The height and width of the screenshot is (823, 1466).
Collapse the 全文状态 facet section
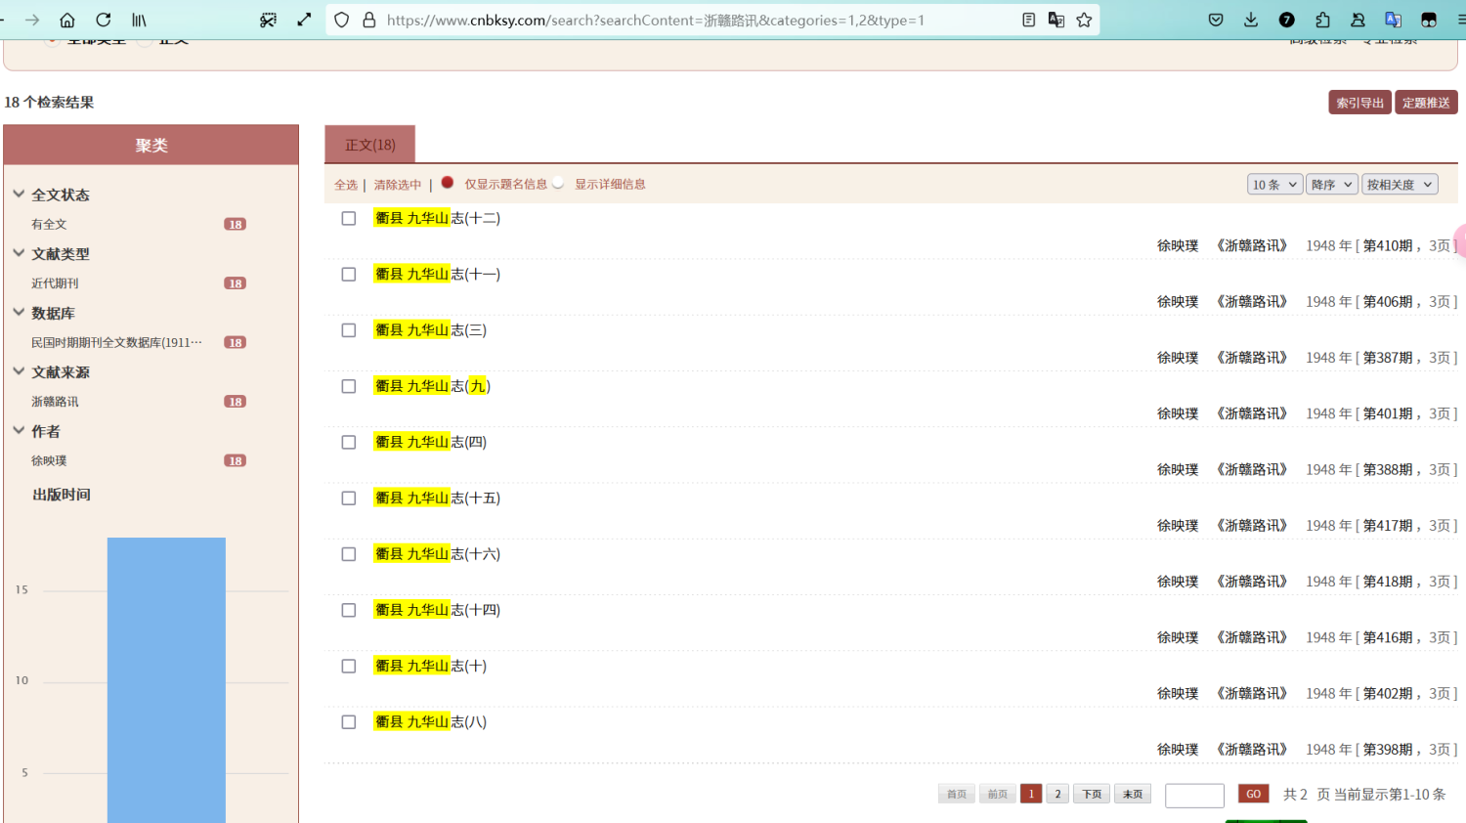(x=19, y=195)
